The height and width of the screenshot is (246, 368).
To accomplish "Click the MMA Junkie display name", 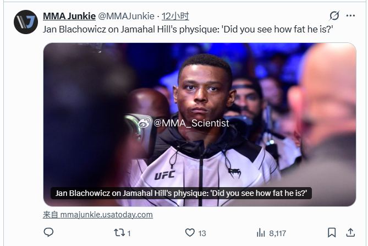I will [x=69, y=16].
